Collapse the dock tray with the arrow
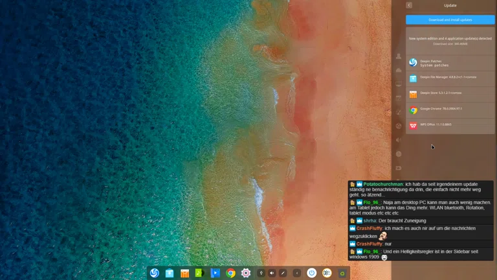The image size is (497, 280). point(297,273)
